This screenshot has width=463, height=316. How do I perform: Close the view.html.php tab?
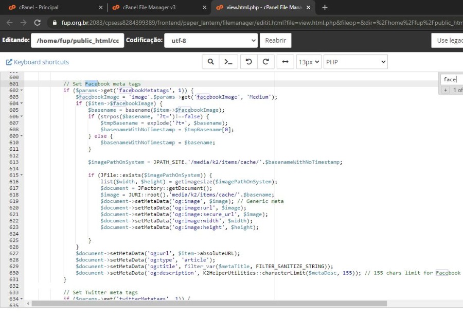pyautogui.click(x=308, y=7)
